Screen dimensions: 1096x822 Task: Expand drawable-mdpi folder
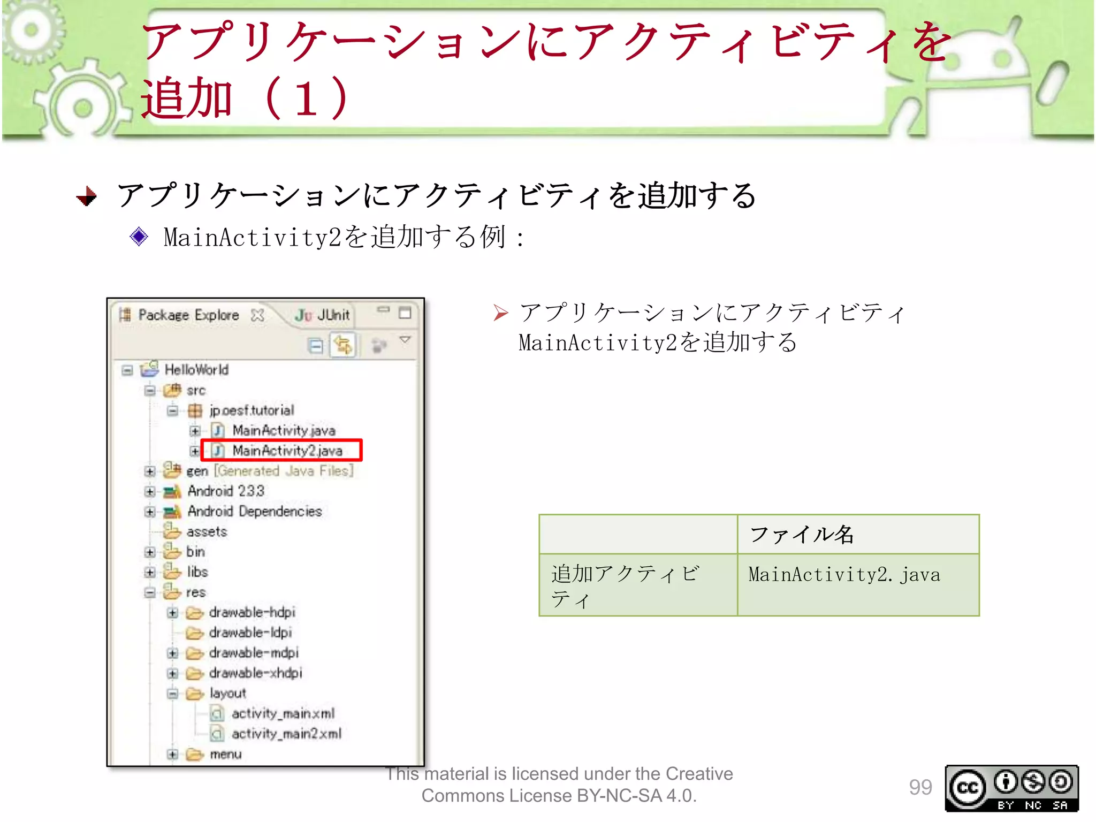pyautogui.click(x=172, y=653)
